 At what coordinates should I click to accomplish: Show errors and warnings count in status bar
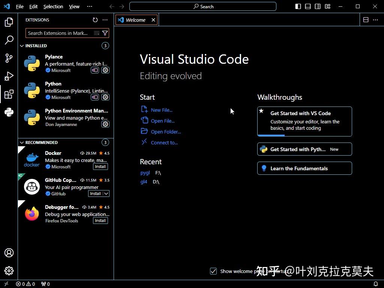(x=25, y=284)
